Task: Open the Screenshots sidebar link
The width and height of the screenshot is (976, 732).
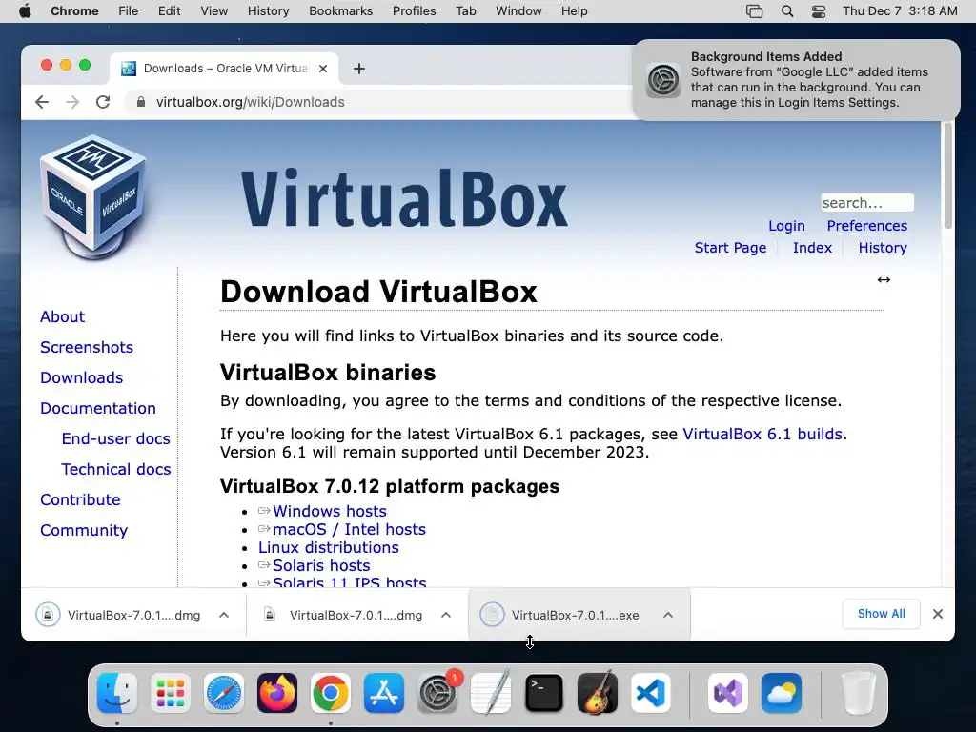Action: (87, 347)
